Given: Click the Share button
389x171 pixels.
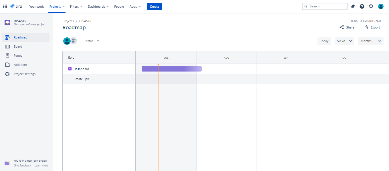Looking at the screenshot, I should (347, 27).
